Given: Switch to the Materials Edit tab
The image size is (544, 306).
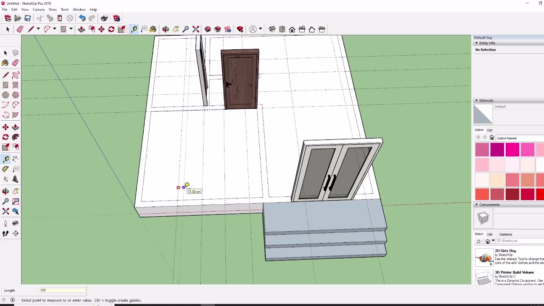Looking at the screenshot, I should point(490,130).
